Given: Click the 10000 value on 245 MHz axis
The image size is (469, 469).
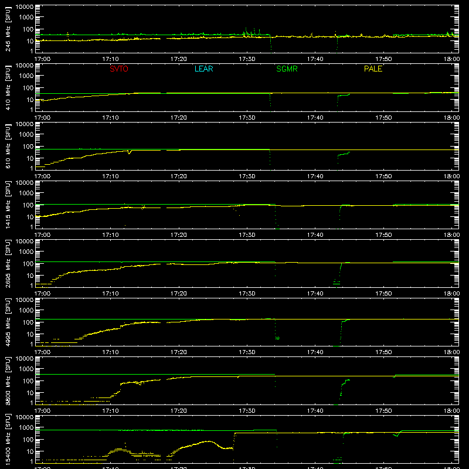Looking at the screenshot, I should pyautogui.click(x=25, y=7).
